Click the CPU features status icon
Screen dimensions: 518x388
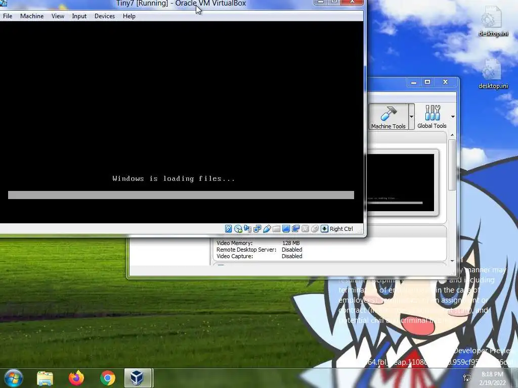click(x=305, y=229)
